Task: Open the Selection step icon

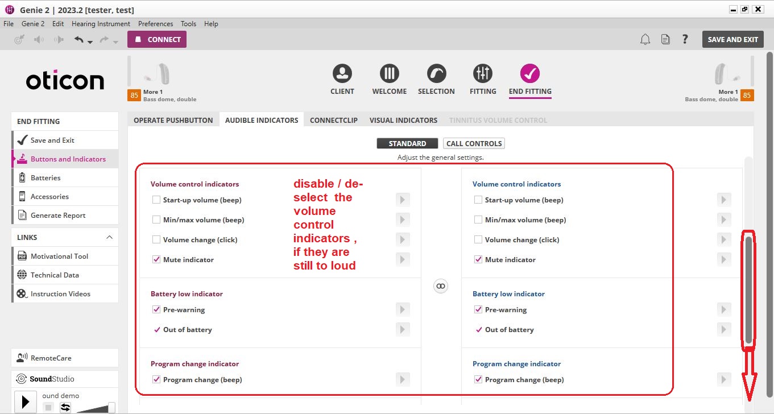Action: click(x=436, y=73)
